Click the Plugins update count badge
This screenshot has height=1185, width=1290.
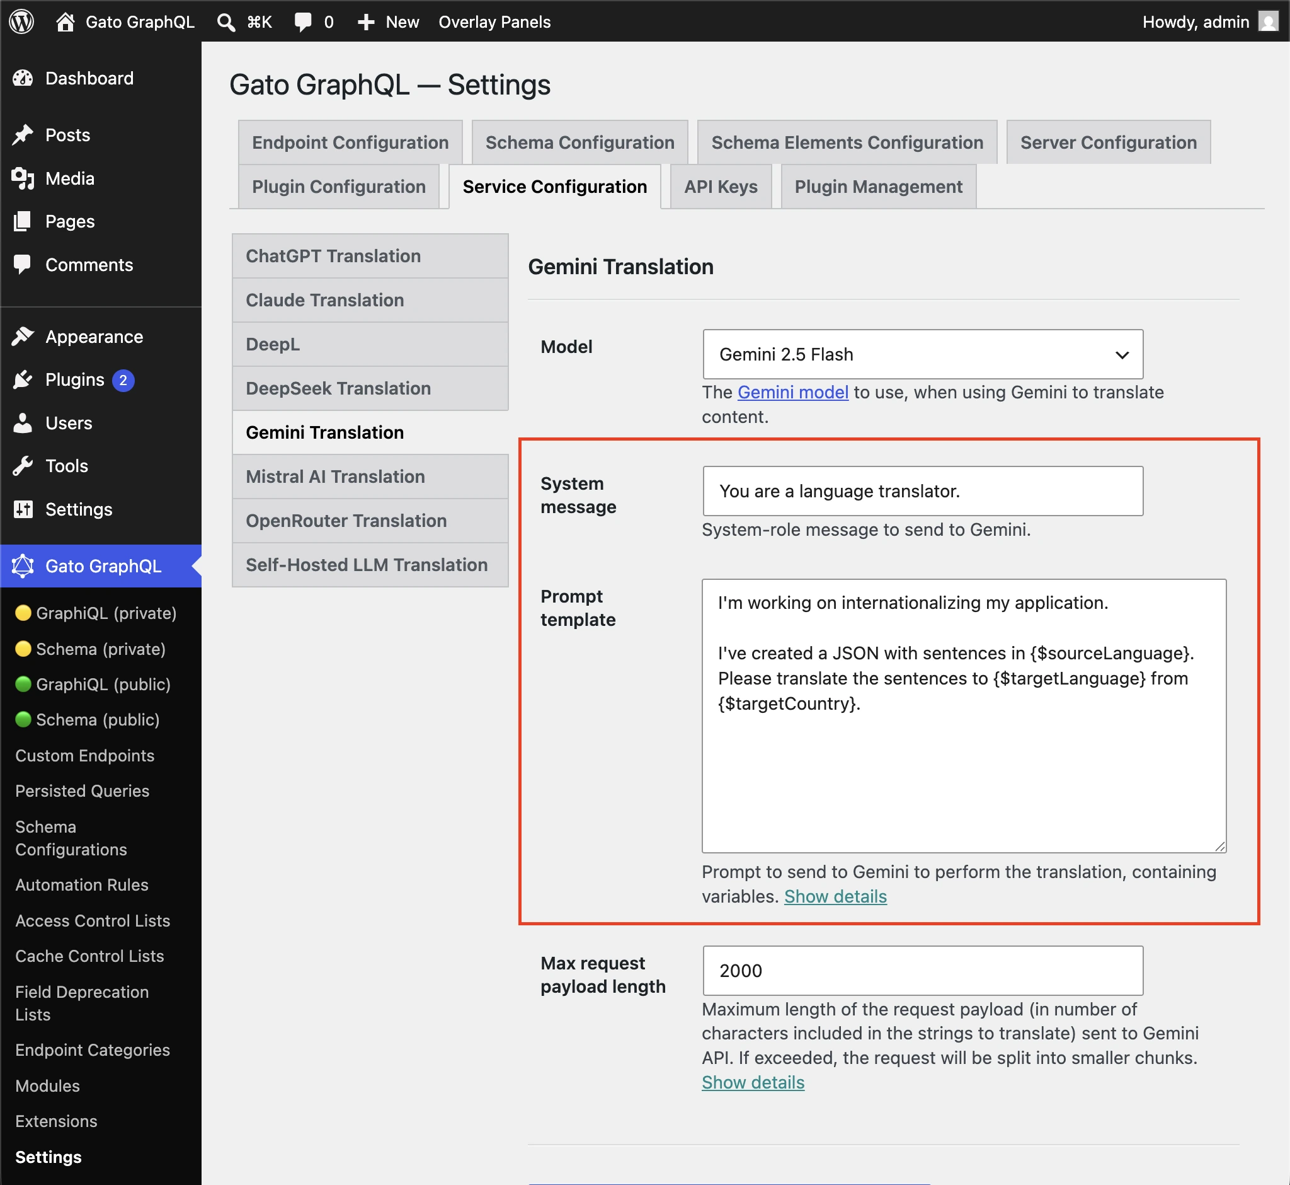click(123, 380)
